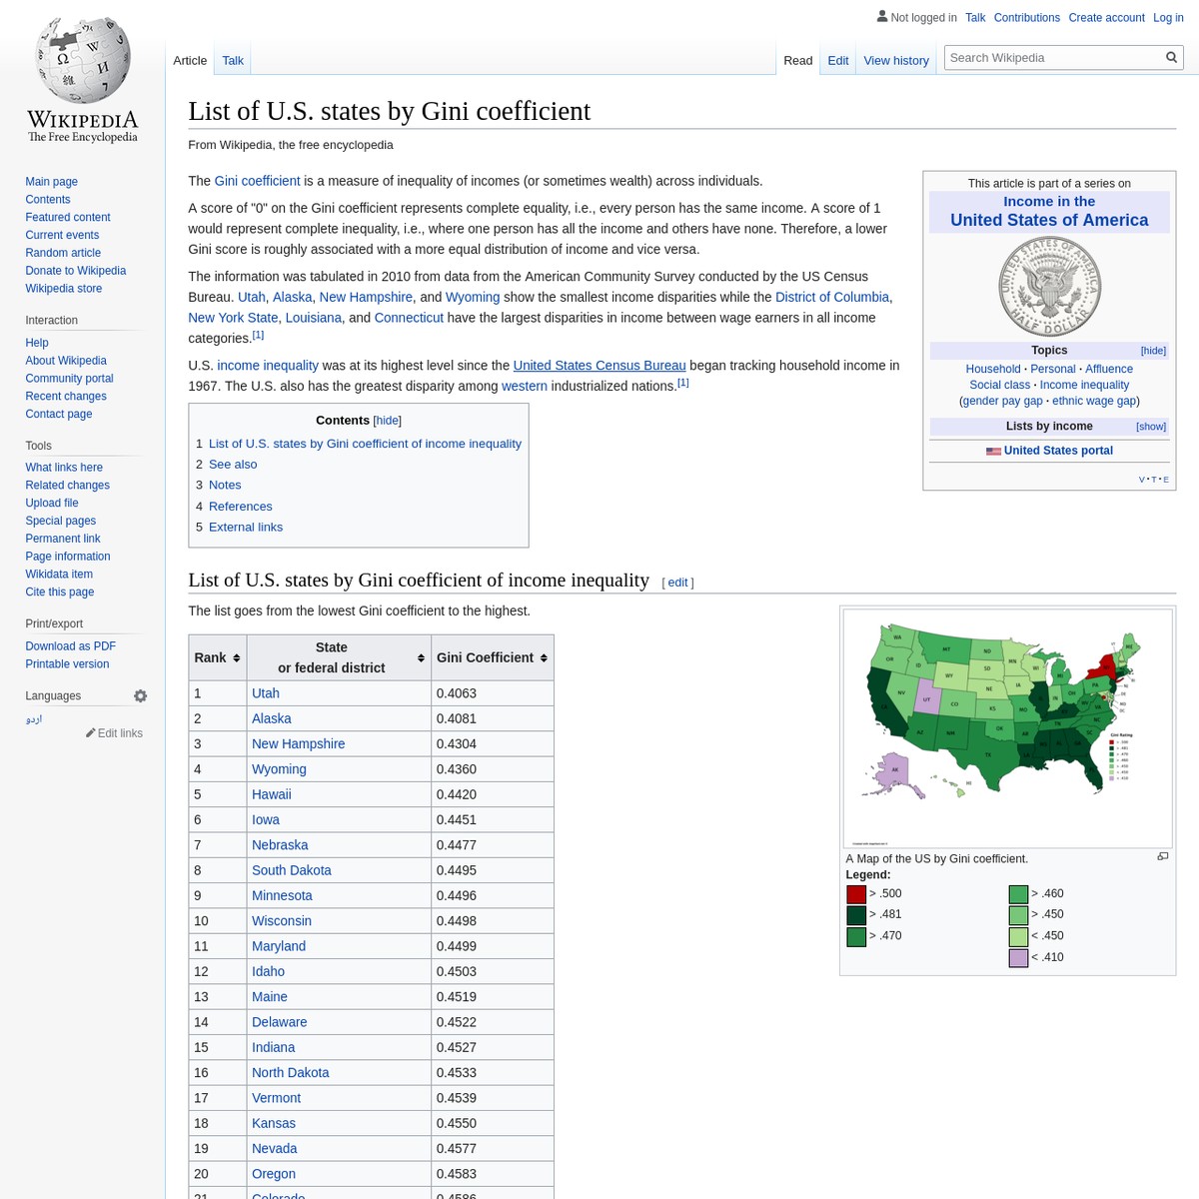Screen dimensions: 1199x1199
Task: Click the half dollar coin image
Action: tap(1049, 285)
